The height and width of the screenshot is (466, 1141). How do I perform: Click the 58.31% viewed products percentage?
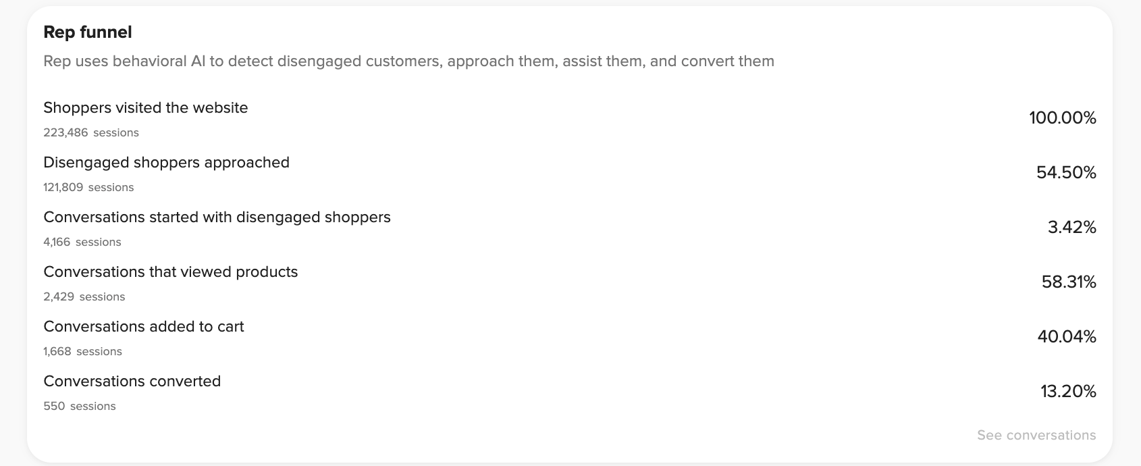[1068, 282]
